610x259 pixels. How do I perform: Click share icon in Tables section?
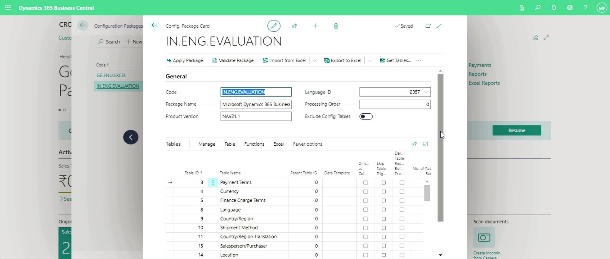[414, 144]
